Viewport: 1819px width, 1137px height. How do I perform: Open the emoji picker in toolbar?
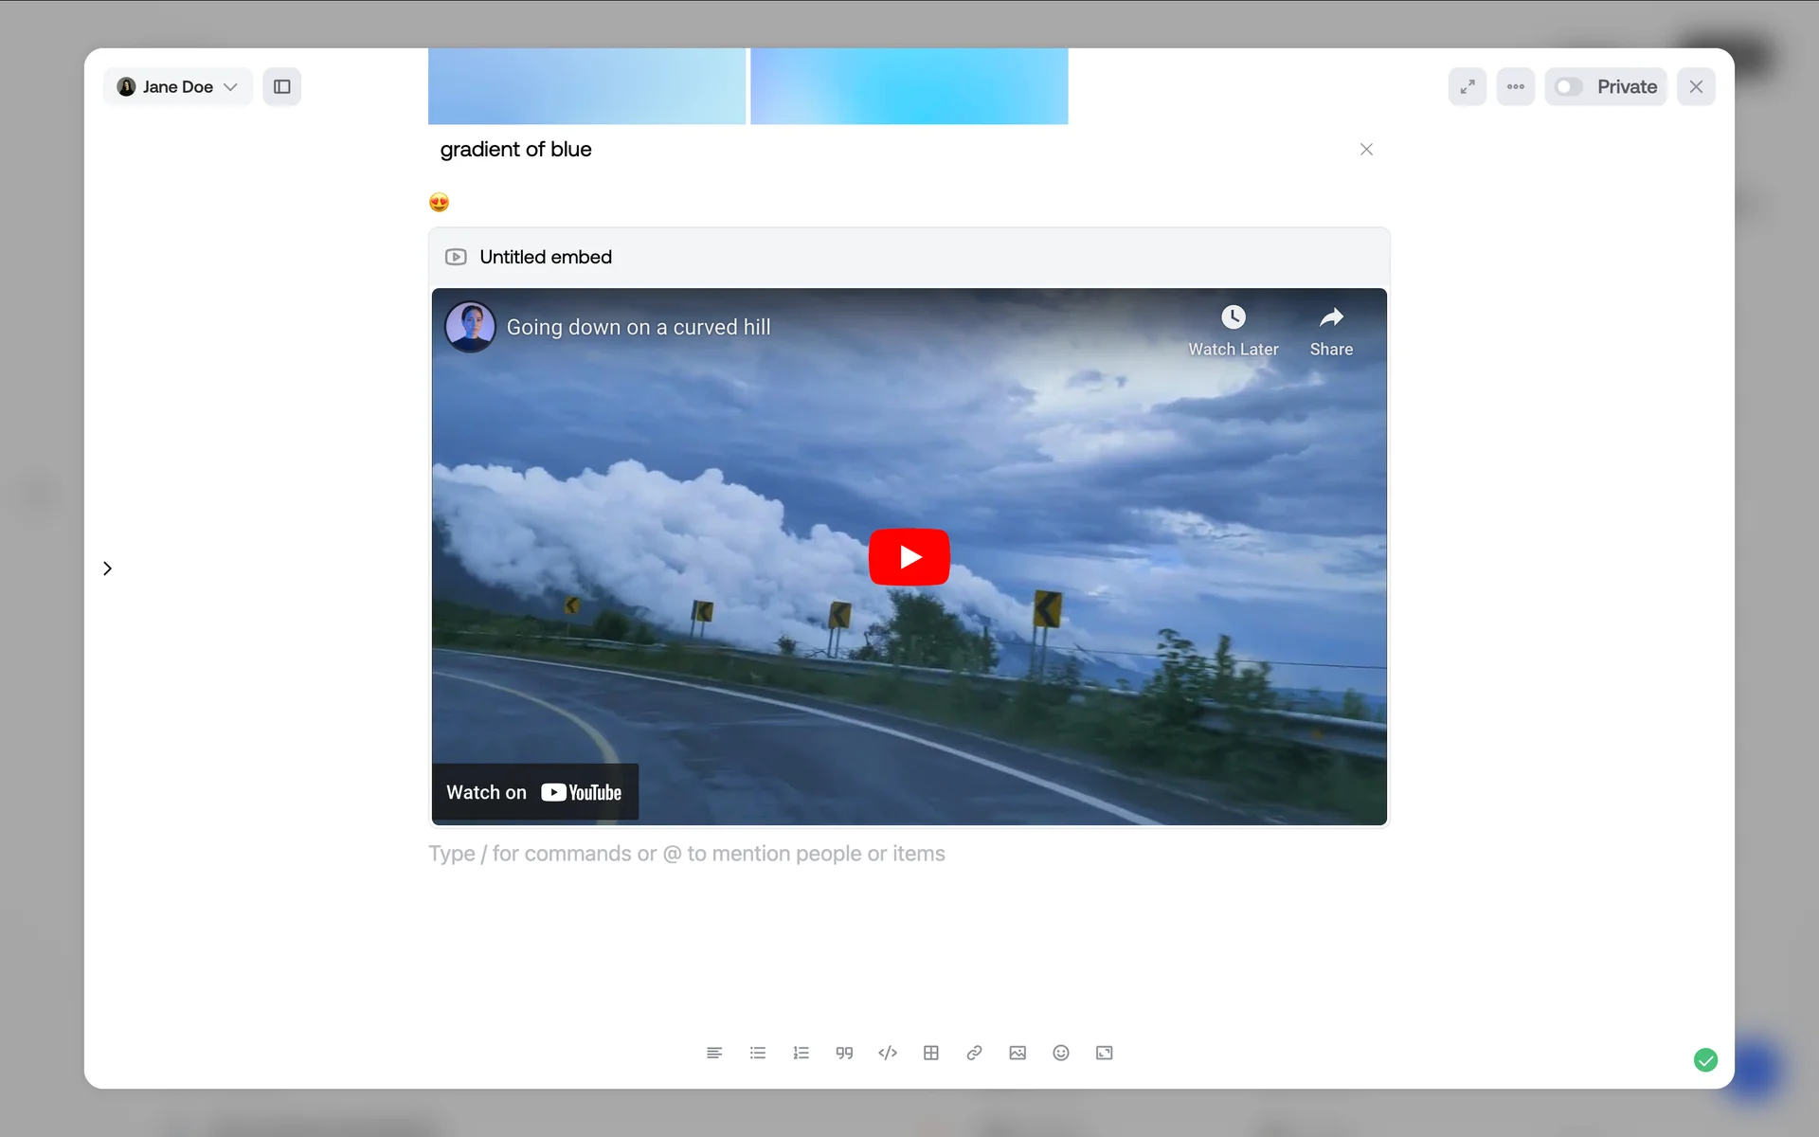click(x=1061, y=1053)
